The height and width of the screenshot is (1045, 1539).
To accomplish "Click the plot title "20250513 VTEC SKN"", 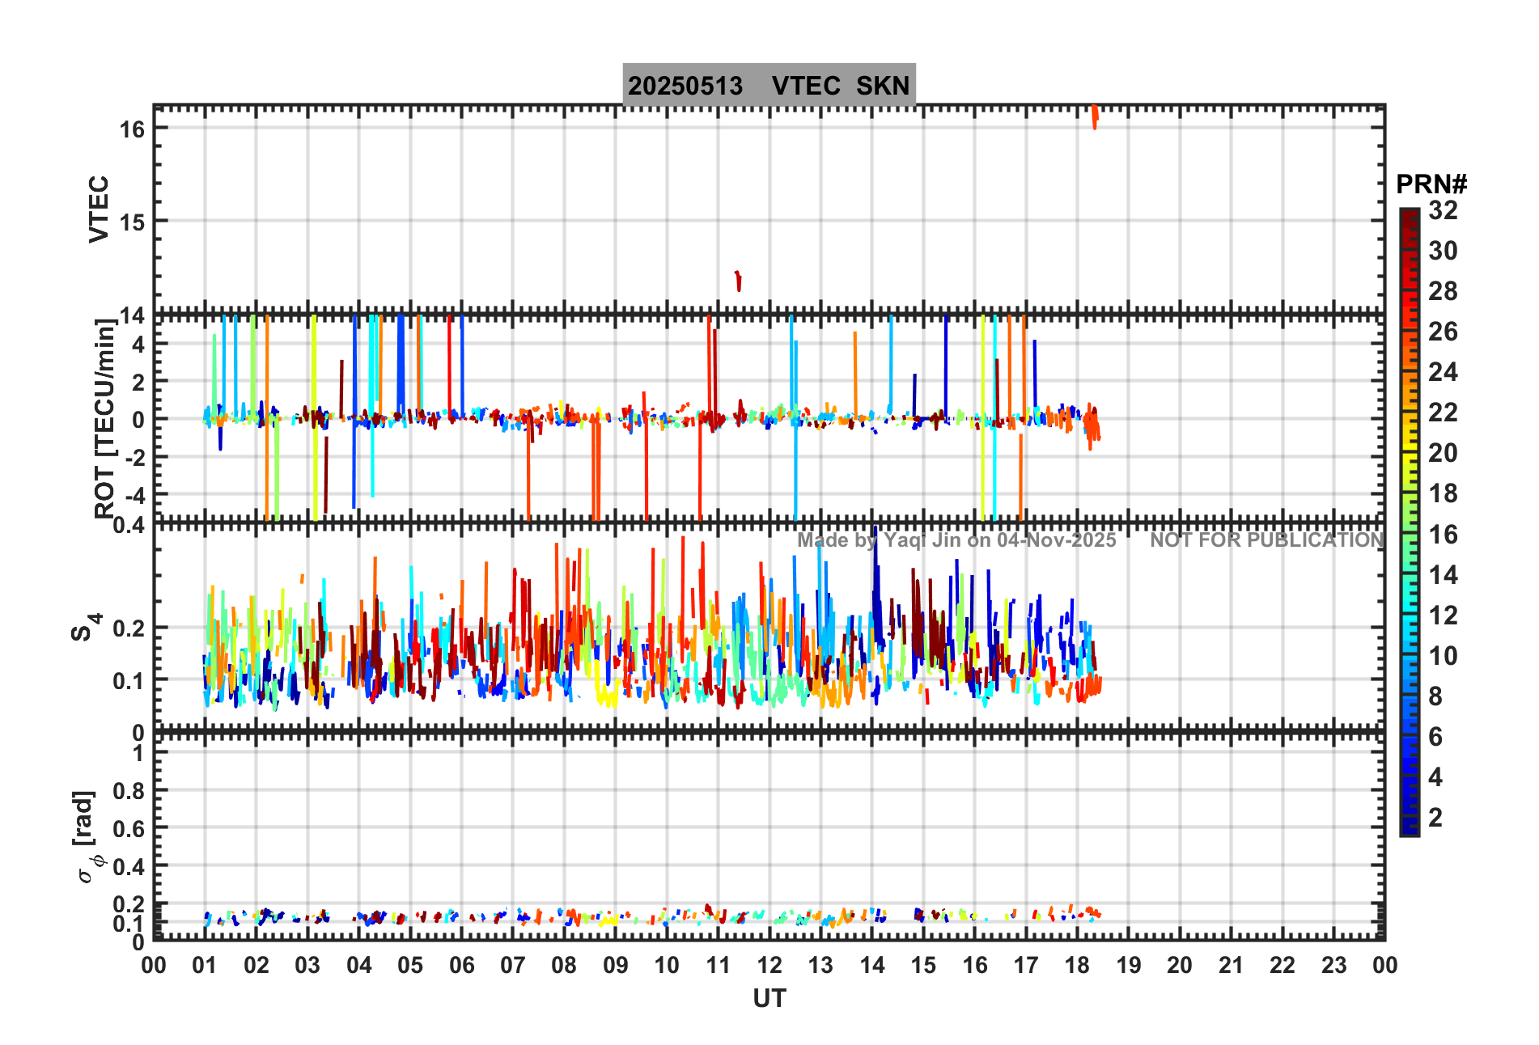I will 769,85.
